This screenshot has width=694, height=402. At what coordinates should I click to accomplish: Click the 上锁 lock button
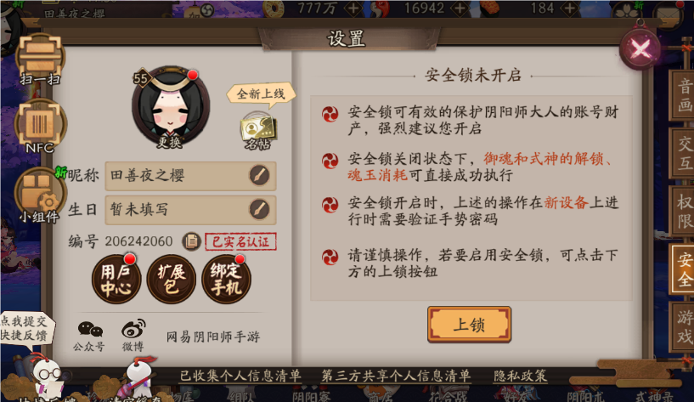(469, 325)
